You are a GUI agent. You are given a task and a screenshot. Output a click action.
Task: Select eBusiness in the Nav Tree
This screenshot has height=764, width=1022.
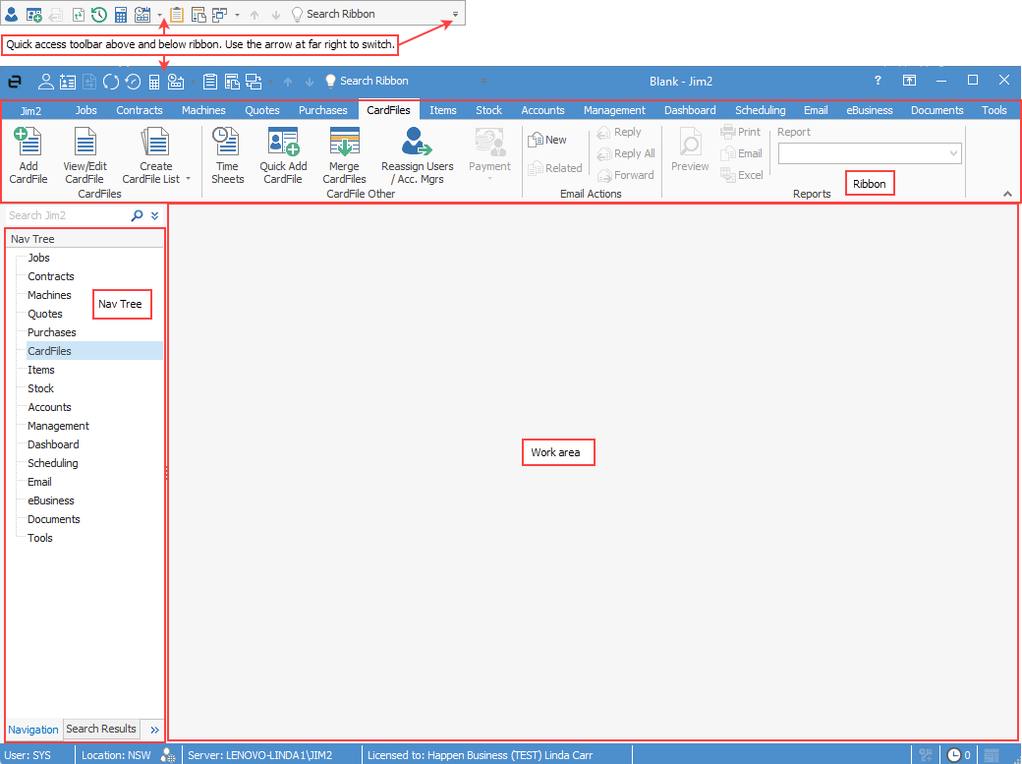pos(51,500)
